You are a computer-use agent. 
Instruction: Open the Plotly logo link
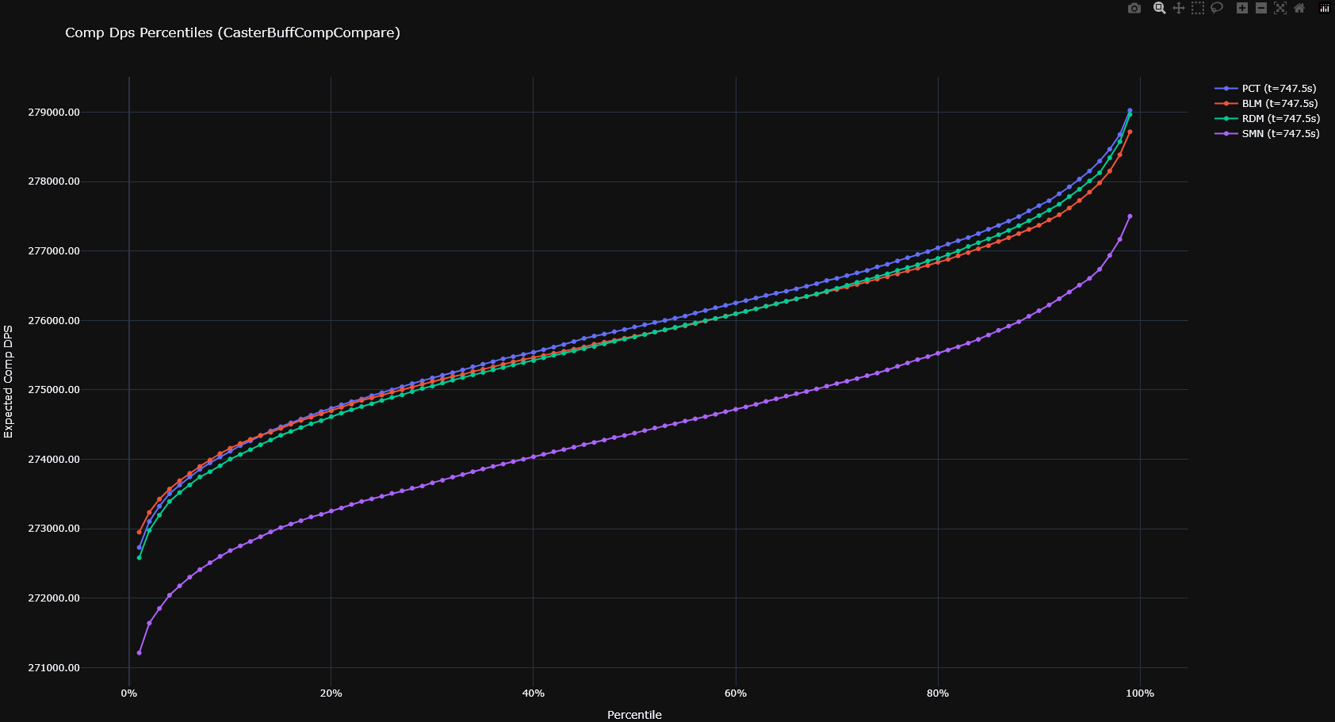click(x=1325, y=8)
